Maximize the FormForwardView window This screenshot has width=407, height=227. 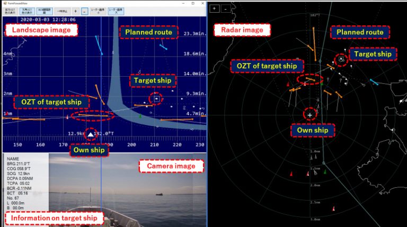click(193, 3)
